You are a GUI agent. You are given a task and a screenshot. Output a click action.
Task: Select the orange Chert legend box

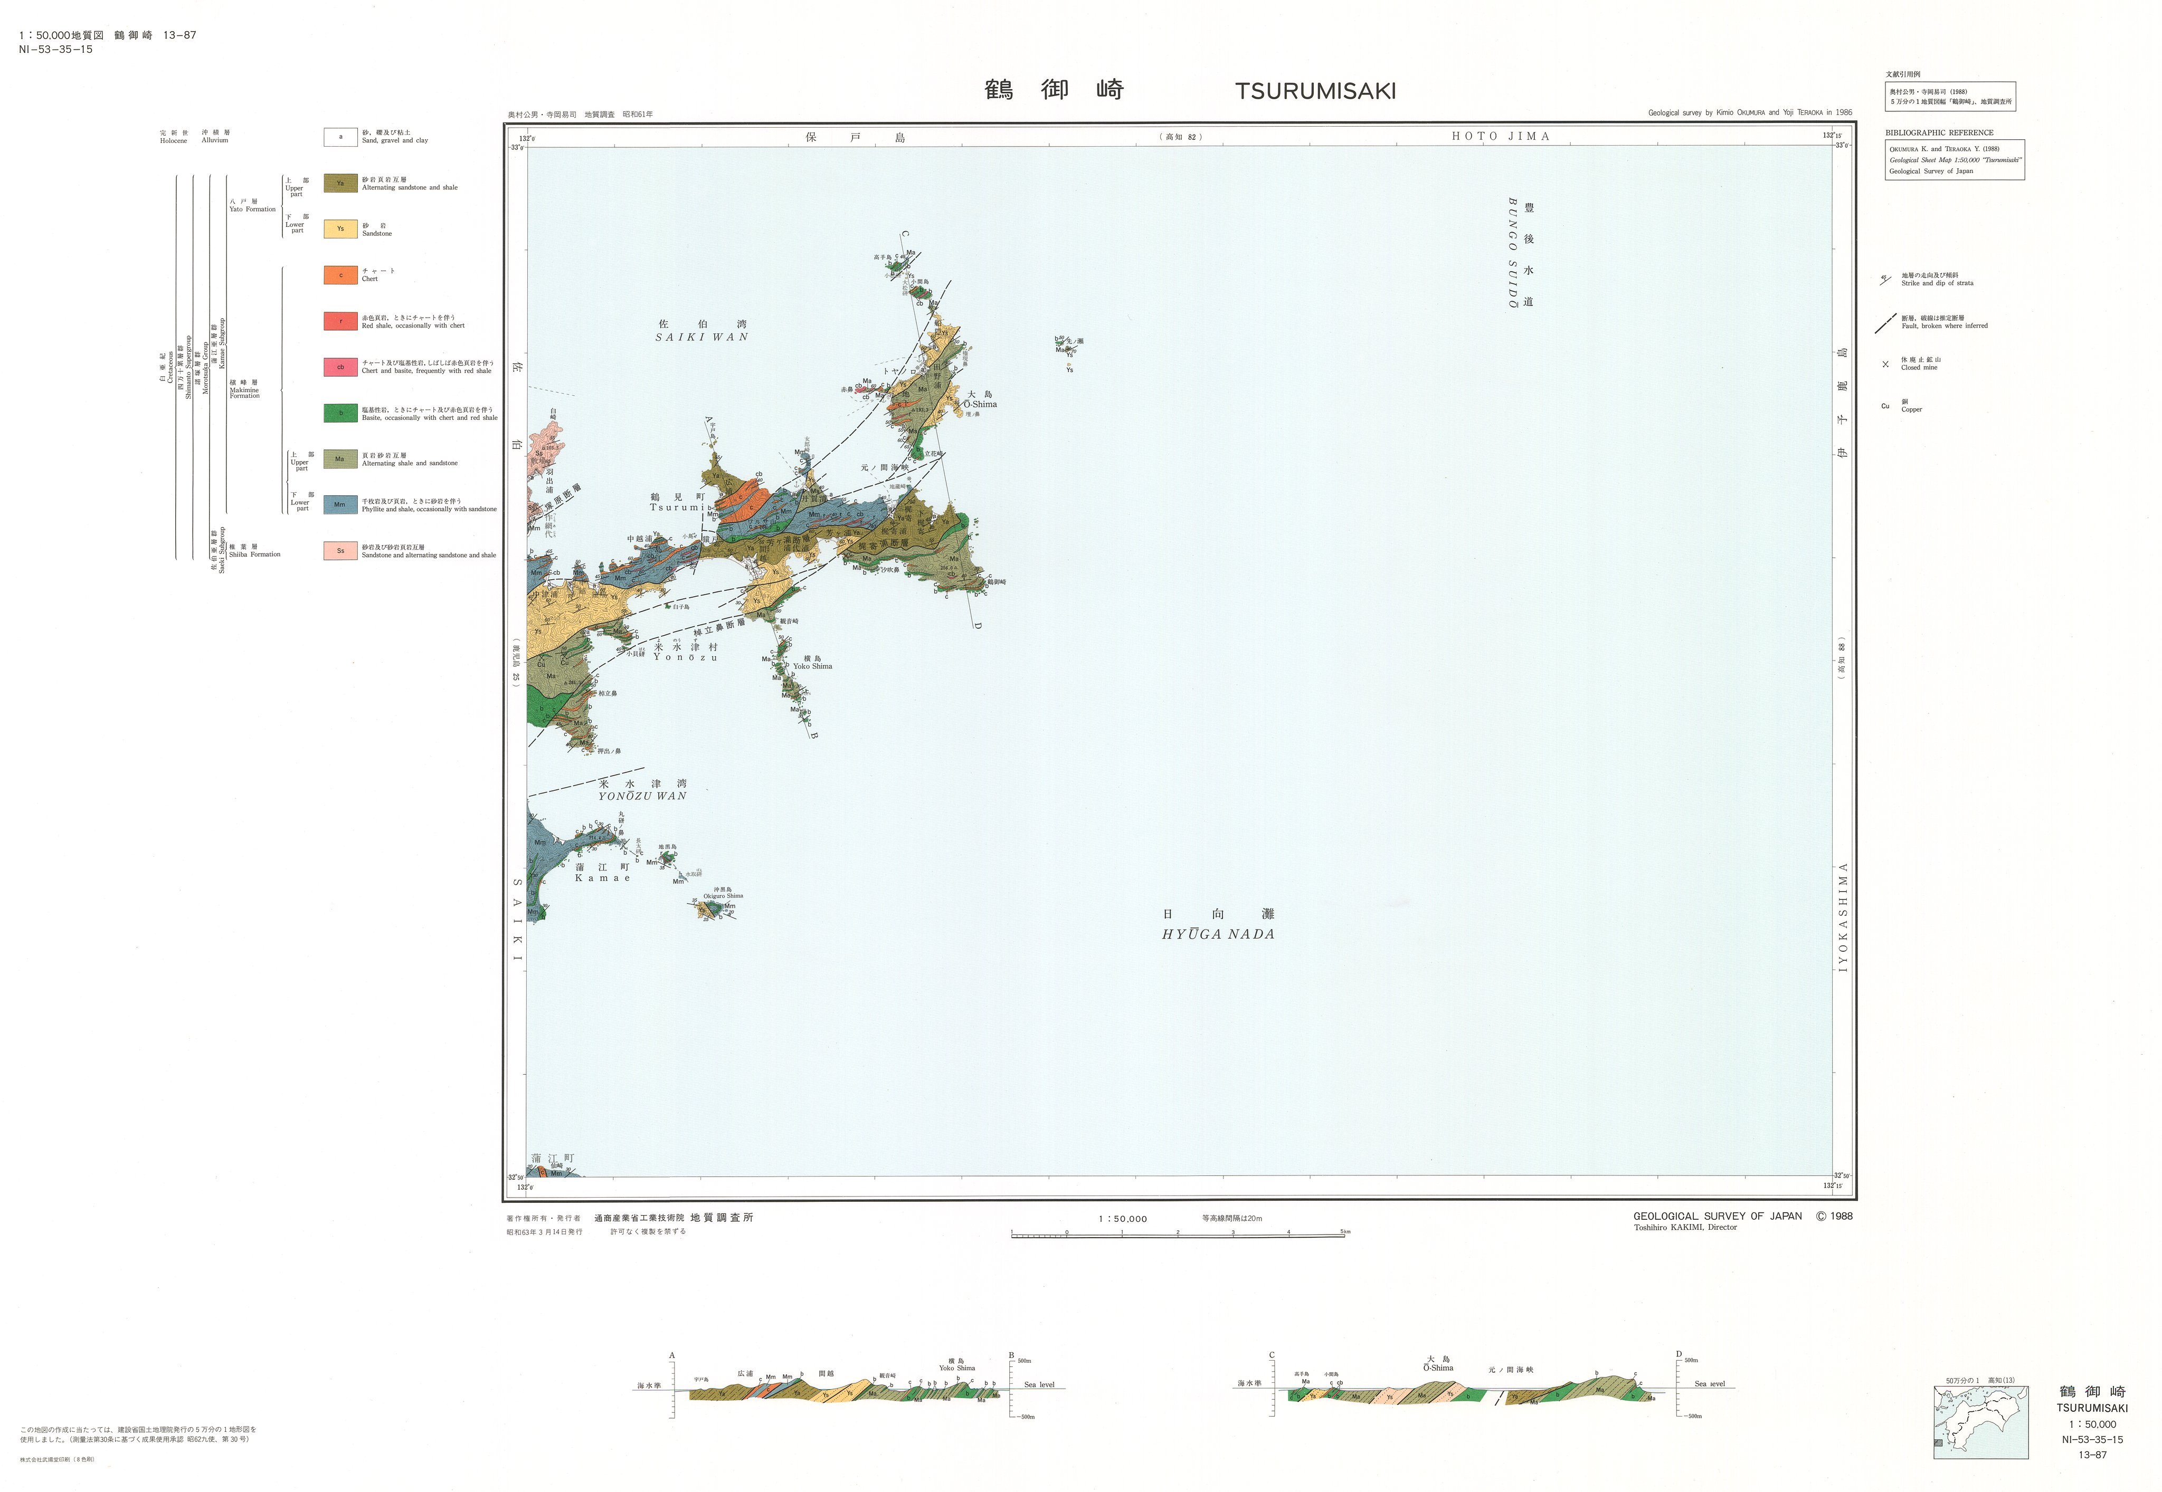click(340, 275)
